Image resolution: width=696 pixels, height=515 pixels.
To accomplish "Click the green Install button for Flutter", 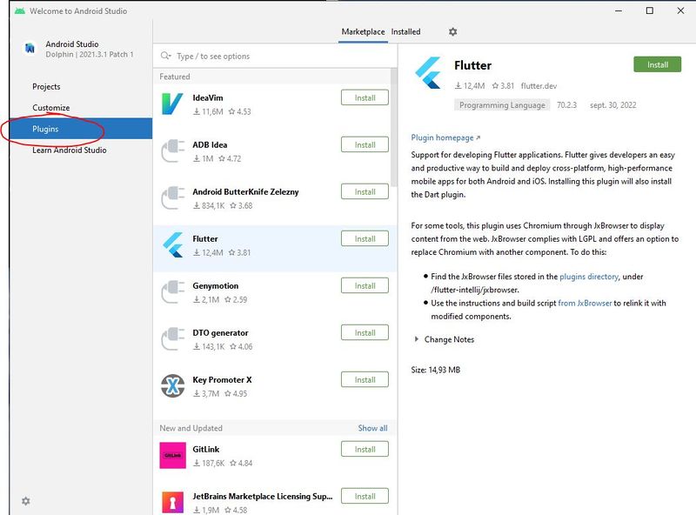I will 658,65.
